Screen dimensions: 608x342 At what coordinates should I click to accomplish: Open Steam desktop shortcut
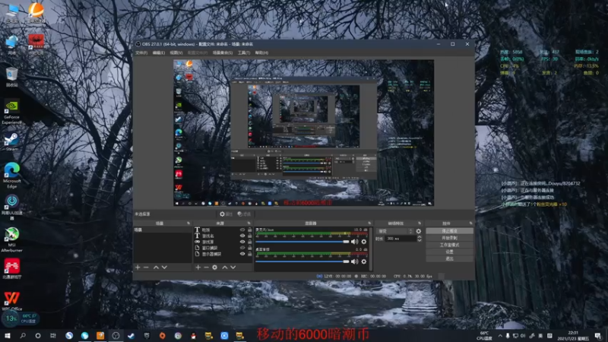tap(11, 142)
